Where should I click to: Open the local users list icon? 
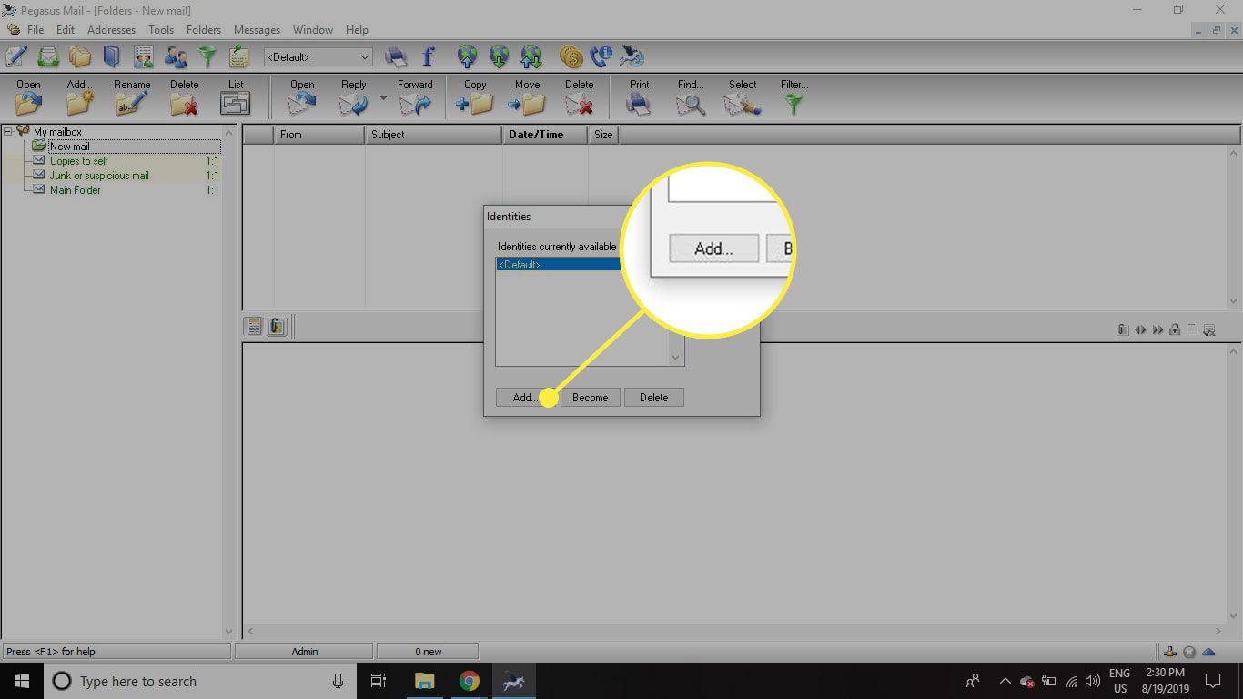(x=176, y=56)
